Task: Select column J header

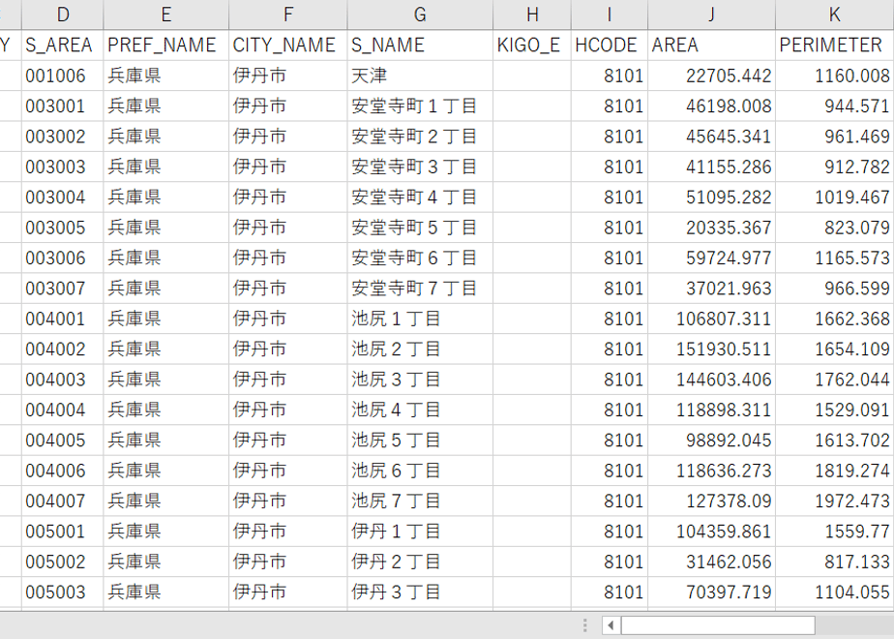Action: (x=711, y=15)
